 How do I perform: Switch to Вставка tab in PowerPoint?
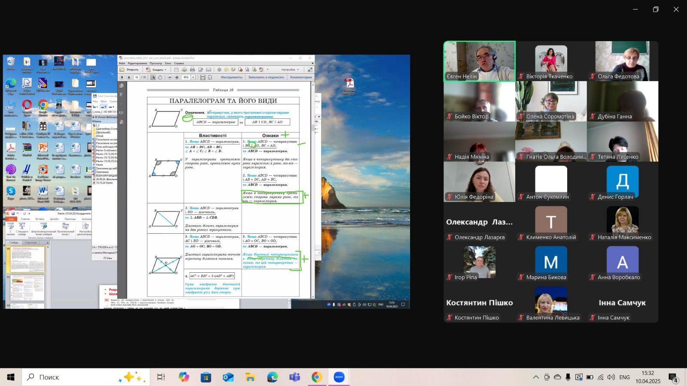point(40,219)
